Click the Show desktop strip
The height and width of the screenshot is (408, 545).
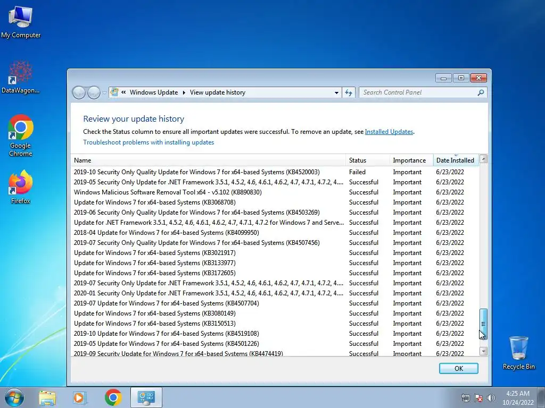[542, 397]
